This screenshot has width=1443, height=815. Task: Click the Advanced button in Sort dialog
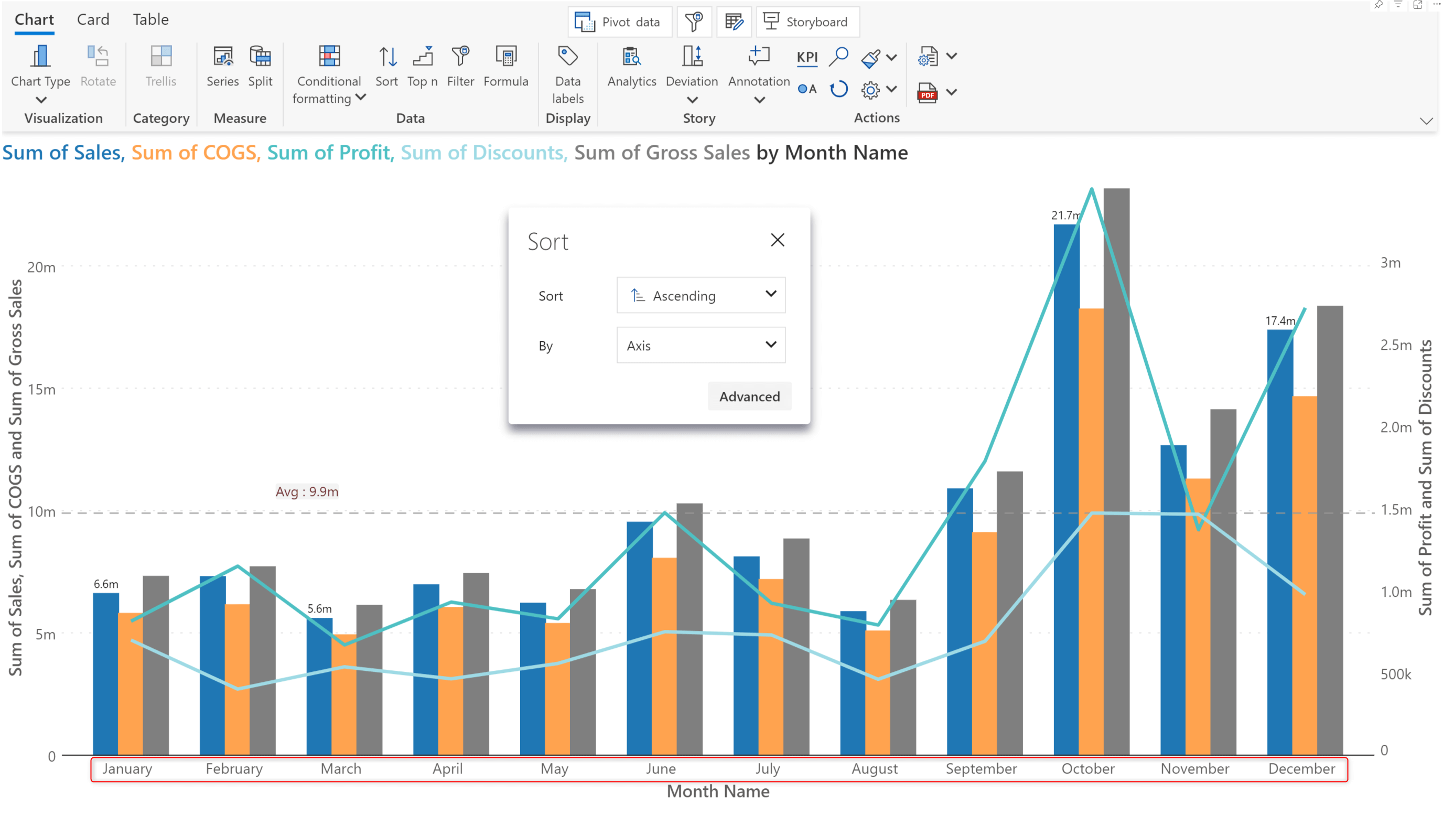pyautogui.click(x=749, y=395)
